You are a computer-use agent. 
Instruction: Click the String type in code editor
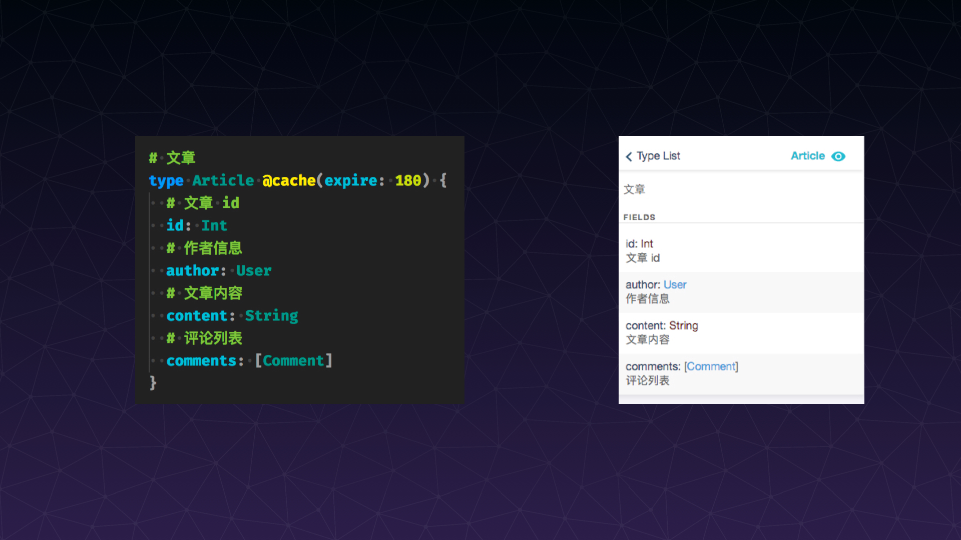271,315
